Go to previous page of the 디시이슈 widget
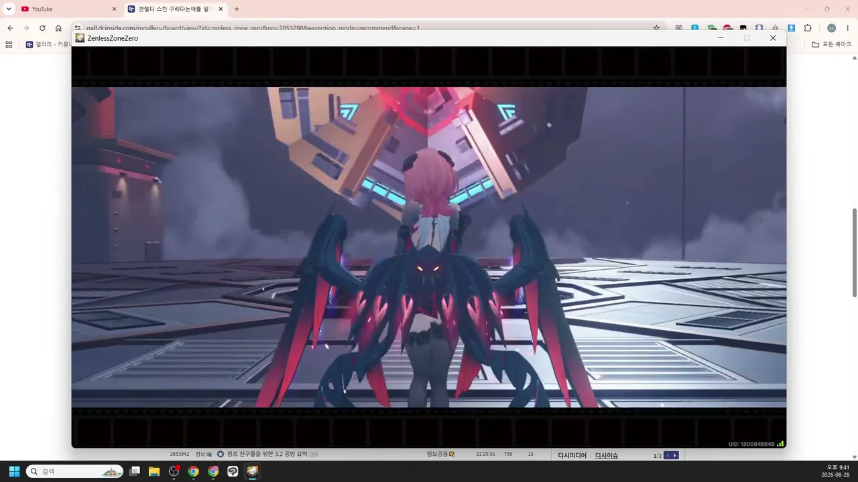 click(x=667, y=456)
